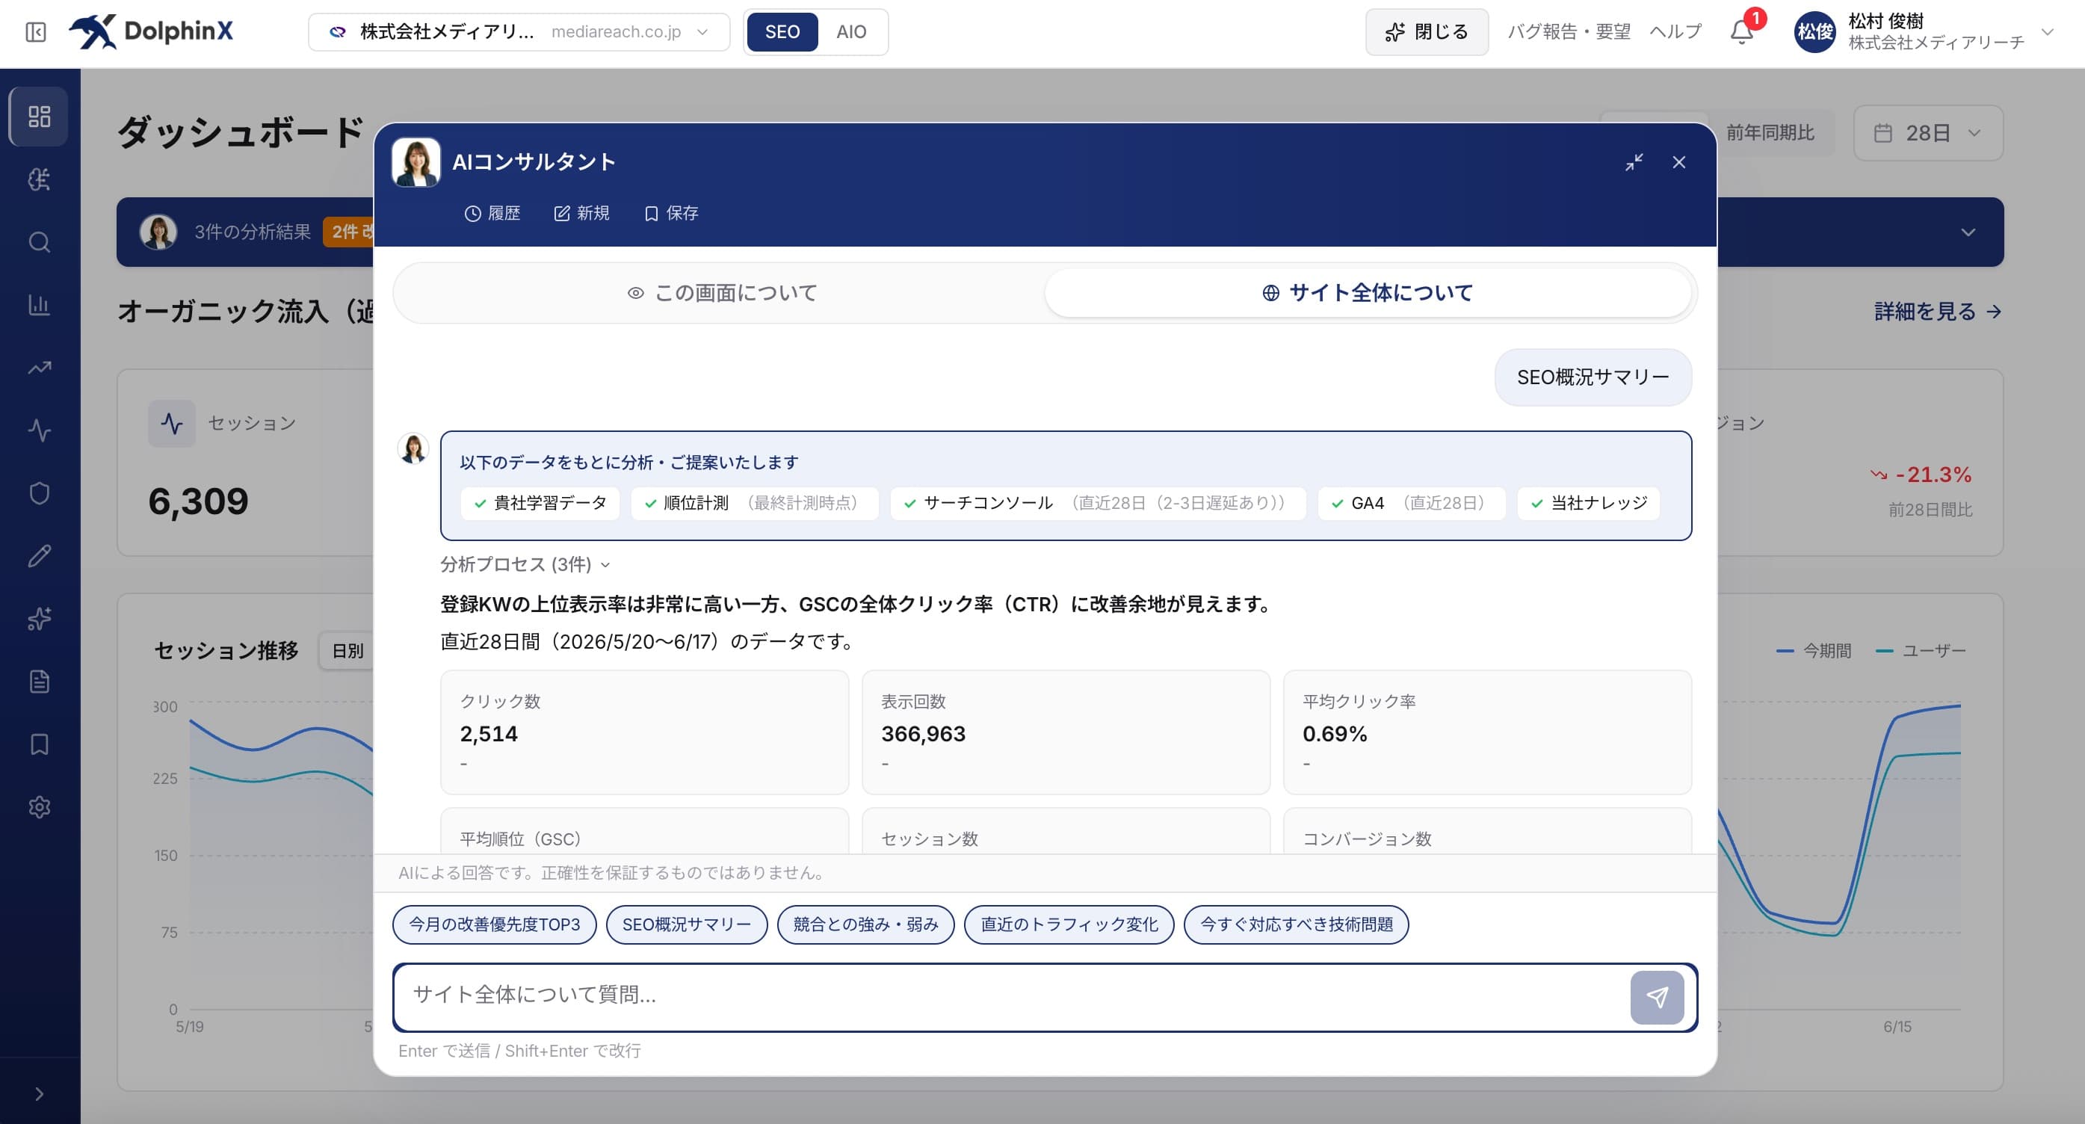Start 新規 conversation
Screen dimensions: 2085x1124
tap(581, 214)
